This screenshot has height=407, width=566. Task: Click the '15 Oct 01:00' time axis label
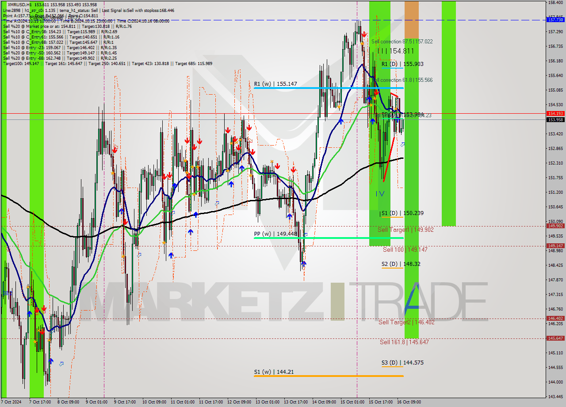tap(352, 403)
